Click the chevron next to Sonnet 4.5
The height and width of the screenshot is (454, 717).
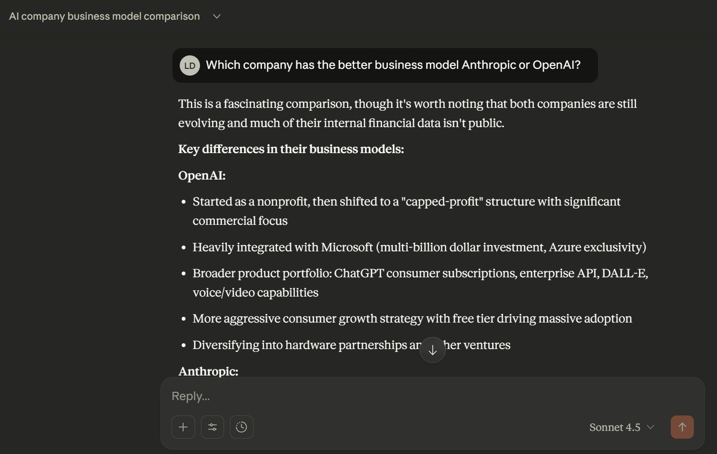tap(651, 427)
